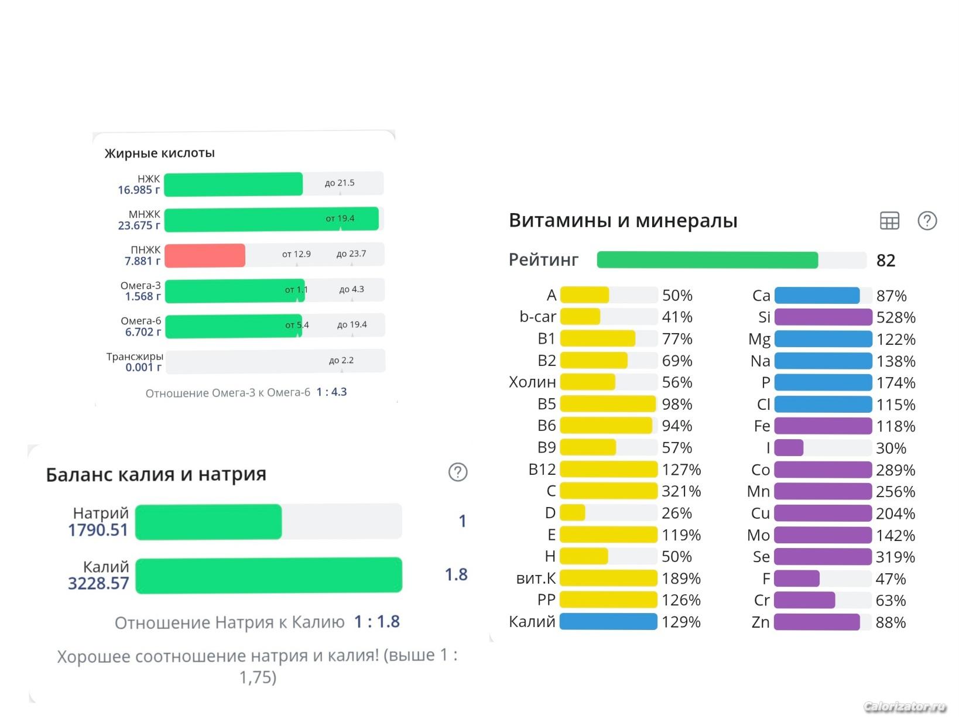Click help icon beside Витамины и минералы
The width and height of the screenshot is (959, 719).
tap(927, 221)
